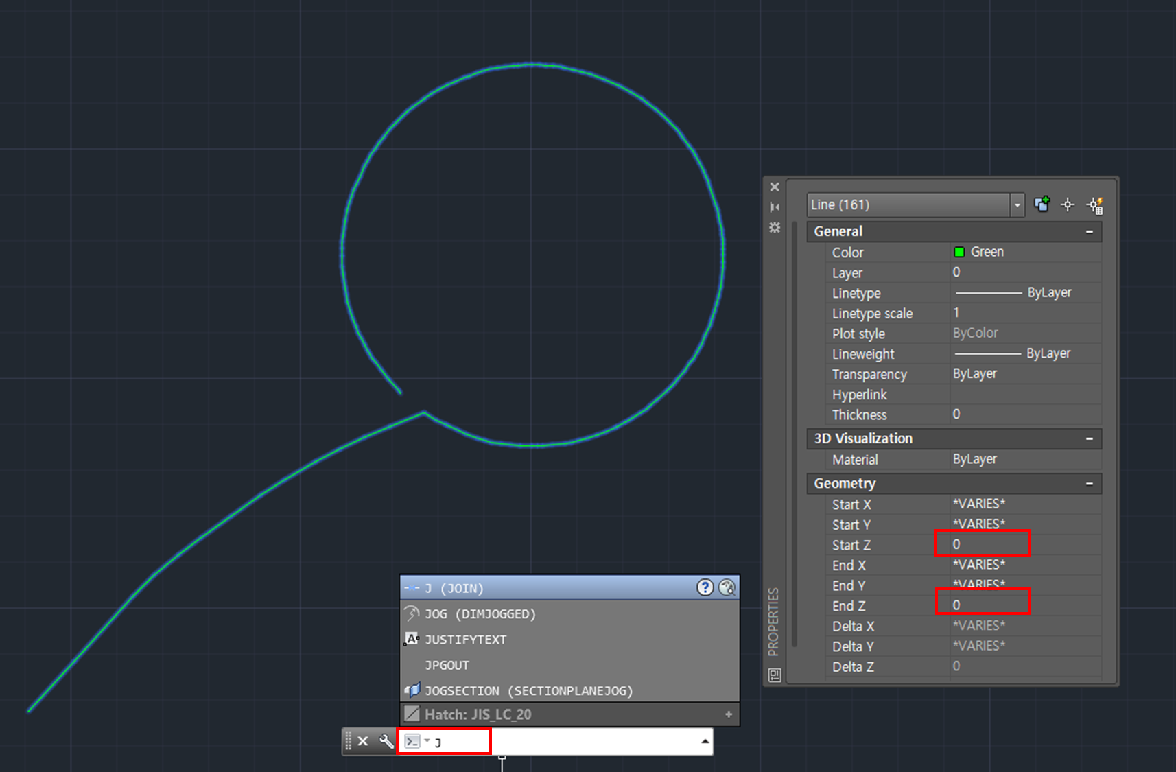The width and height of the screenshot is (1176, 772).
Task: Click the Transparency ByLayer value
Action: (1026, 374)
